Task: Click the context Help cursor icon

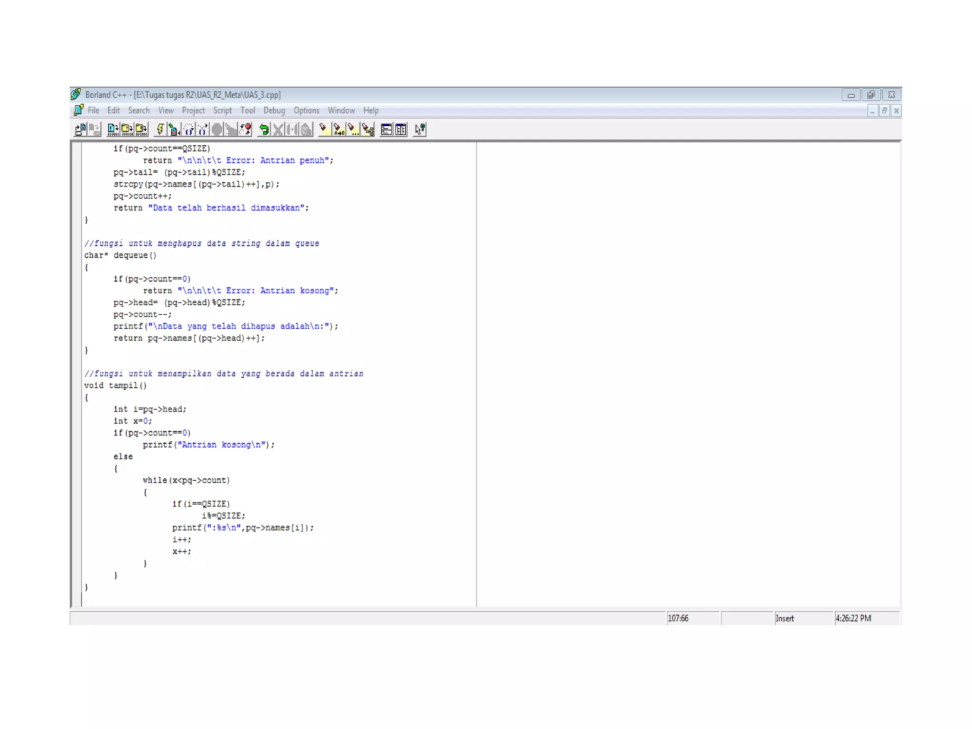Action: (420, 130)
